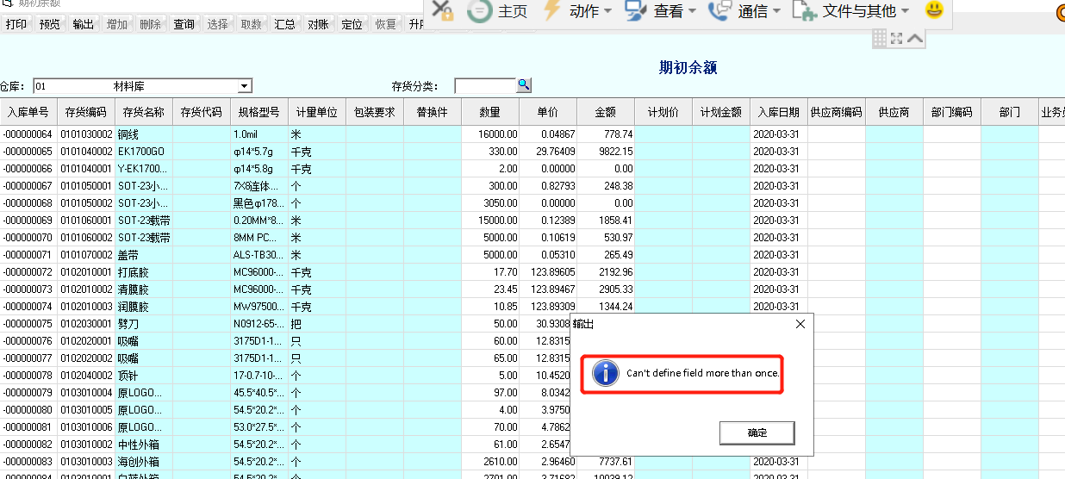Click the 打印 print toolbar button
The height and width of the screenshot is (479, 1065).
point(16,24)
